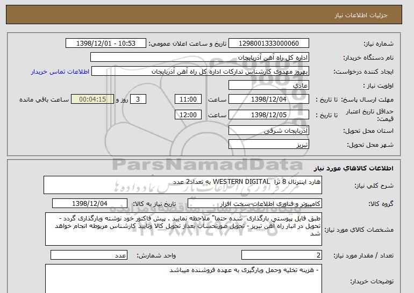Click the delivery city field تبریز

coord(269,145)
